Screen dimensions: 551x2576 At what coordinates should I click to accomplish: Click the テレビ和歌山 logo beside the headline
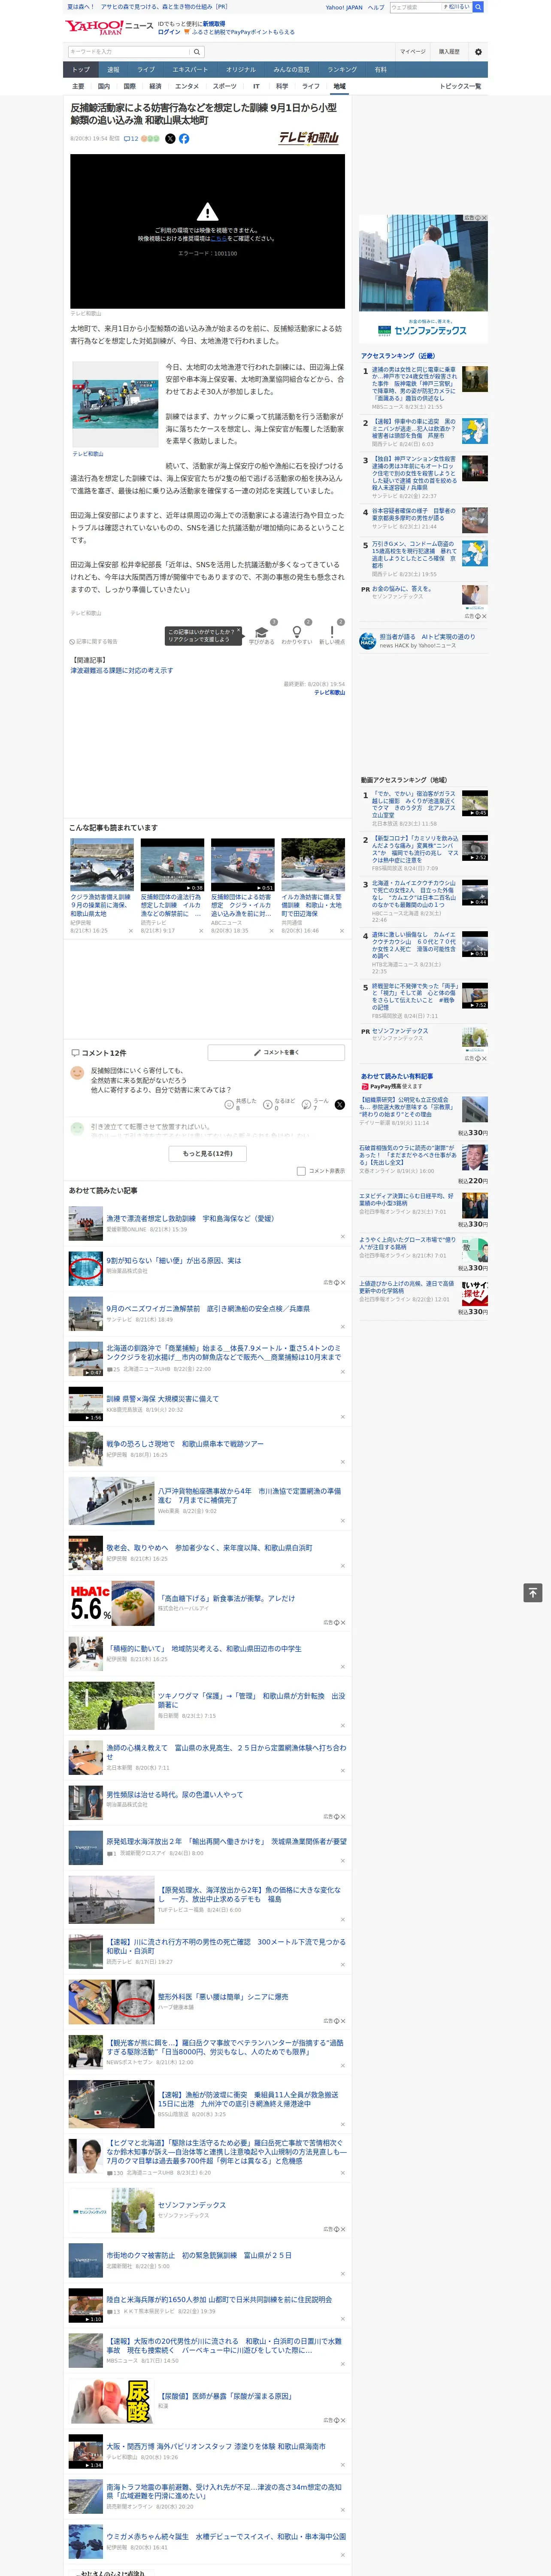tap(308, 138)
